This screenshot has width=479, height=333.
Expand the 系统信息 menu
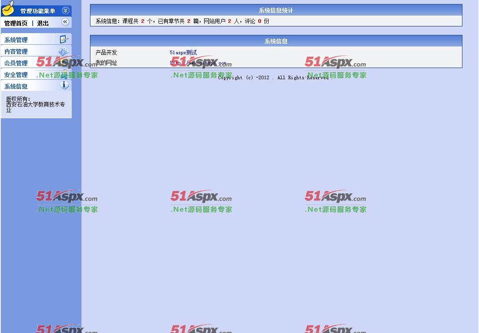(x=16, y=86)
